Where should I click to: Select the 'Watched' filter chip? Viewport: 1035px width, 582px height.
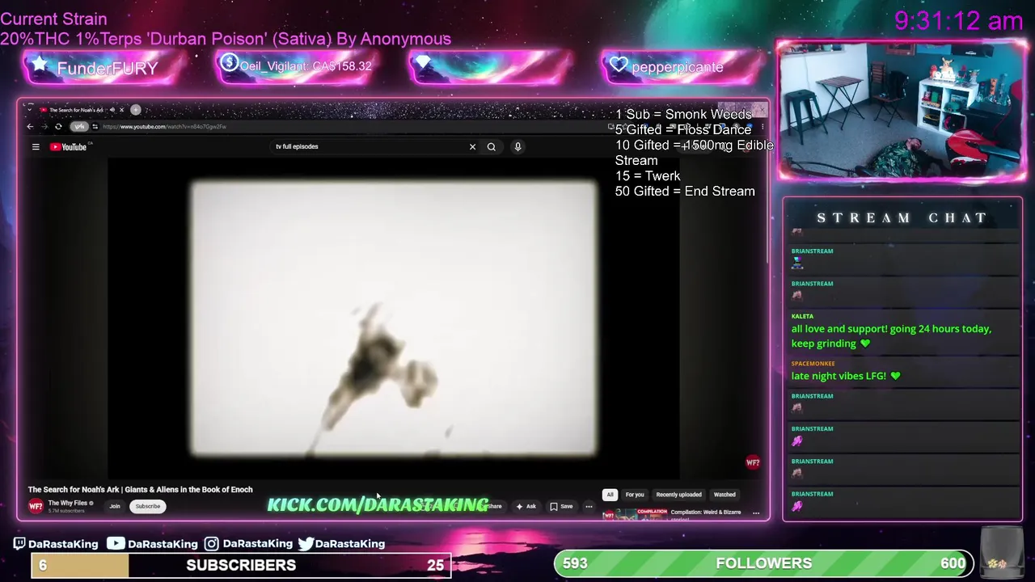point(724,495)
